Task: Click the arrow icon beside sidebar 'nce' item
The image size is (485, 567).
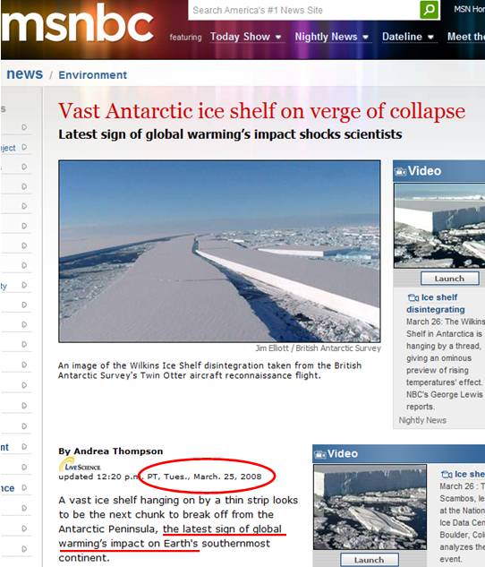Action: click(24, 488)
